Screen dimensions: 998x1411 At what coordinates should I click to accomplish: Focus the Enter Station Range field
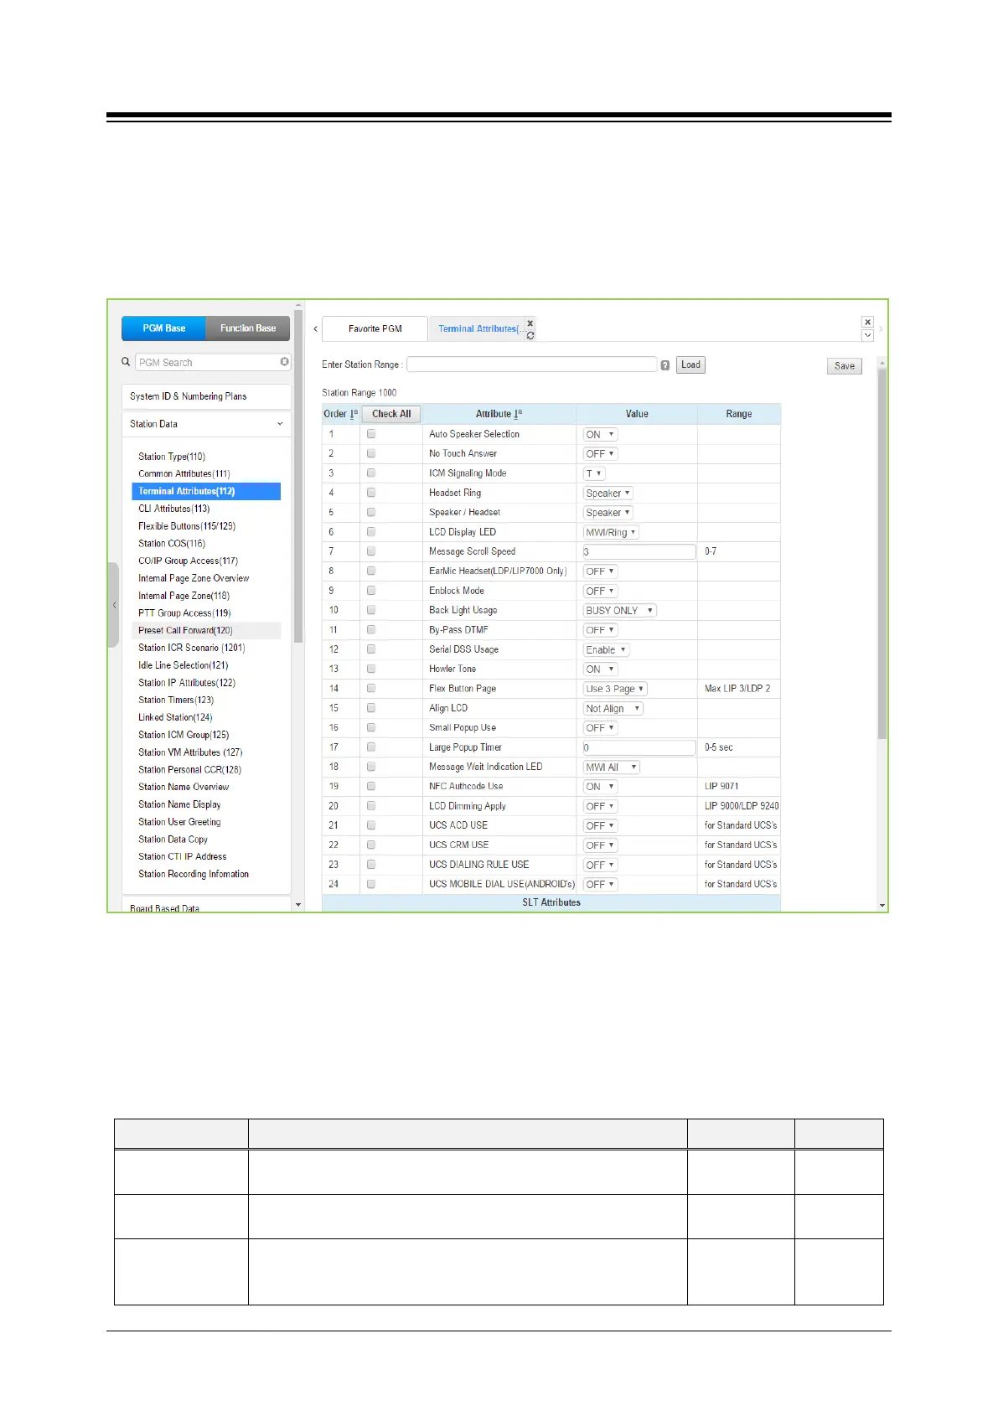tap(532, 364)
